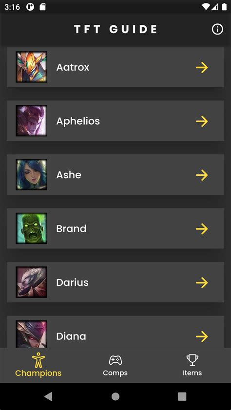
Task: Click the Aatrox name label
Action: pyautogui.click(x=73, y=68)
